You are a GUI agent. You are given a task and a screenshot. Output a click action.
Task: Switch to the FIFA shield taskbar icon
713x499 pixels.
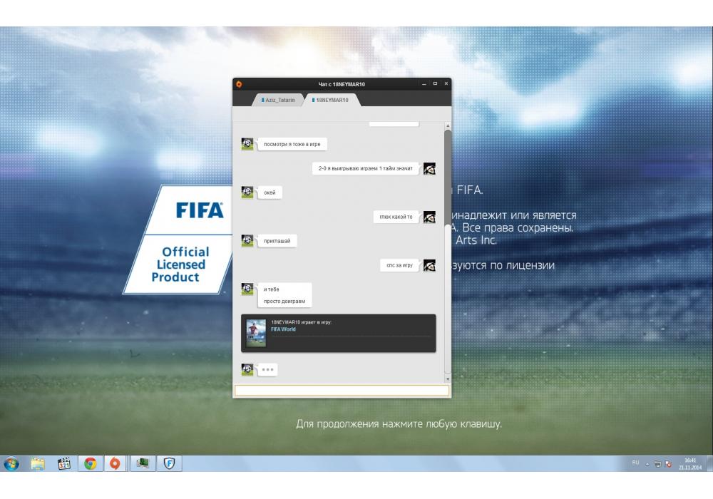pos(169,464)
